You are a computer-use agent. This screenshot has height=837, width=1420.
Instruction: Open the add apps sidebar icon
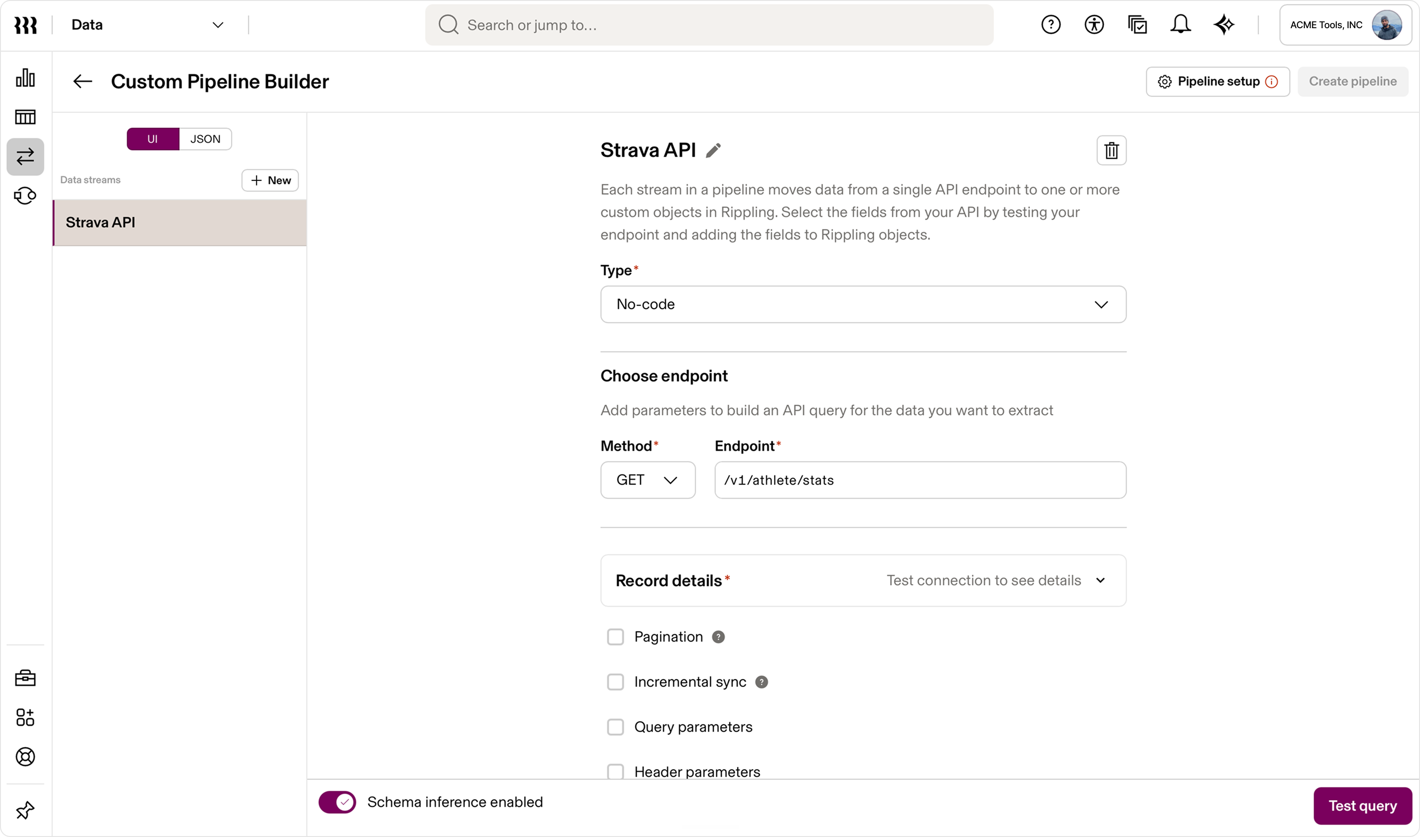coord(25,717)
